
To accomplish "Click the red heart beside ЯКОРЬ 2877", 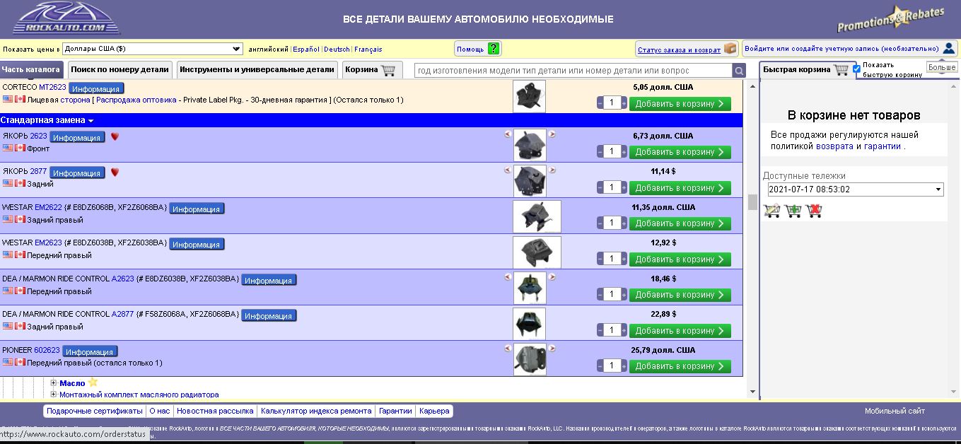I will pyautogui.click(x=115, y=172).
